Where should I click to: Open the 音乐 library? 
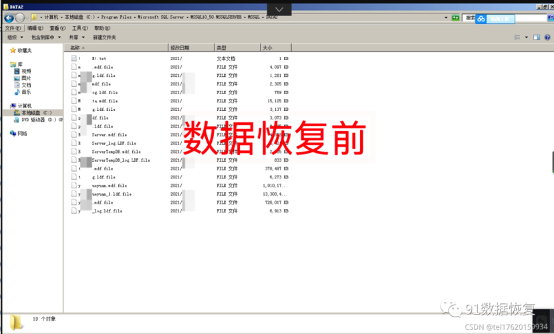23,92
